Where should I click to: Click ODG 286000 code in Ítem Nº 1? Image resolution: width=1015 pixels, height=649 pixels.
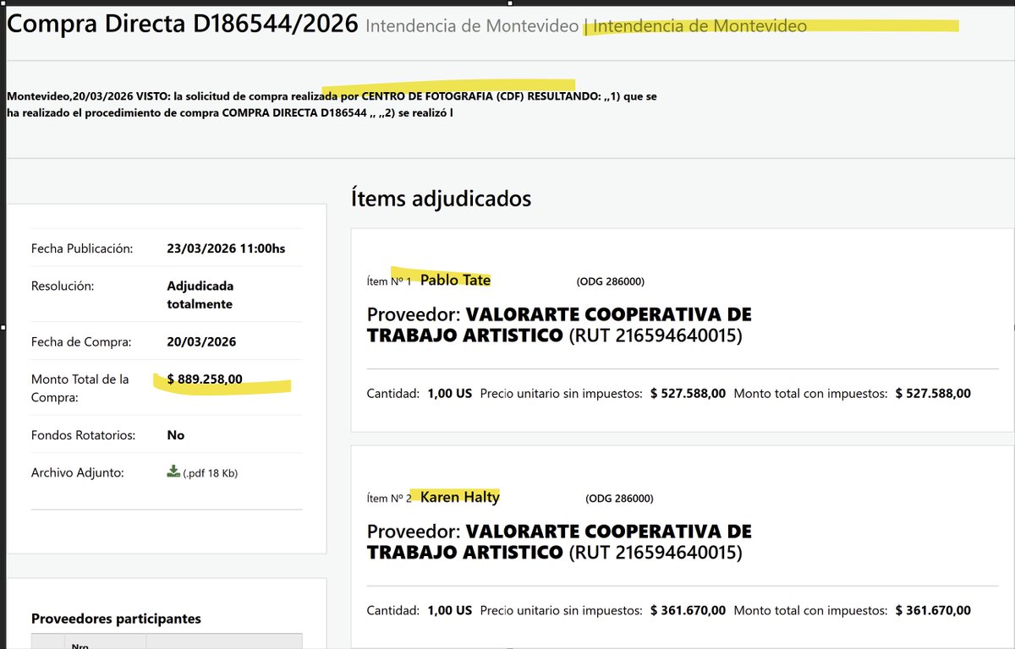click(x=610, y=281)
